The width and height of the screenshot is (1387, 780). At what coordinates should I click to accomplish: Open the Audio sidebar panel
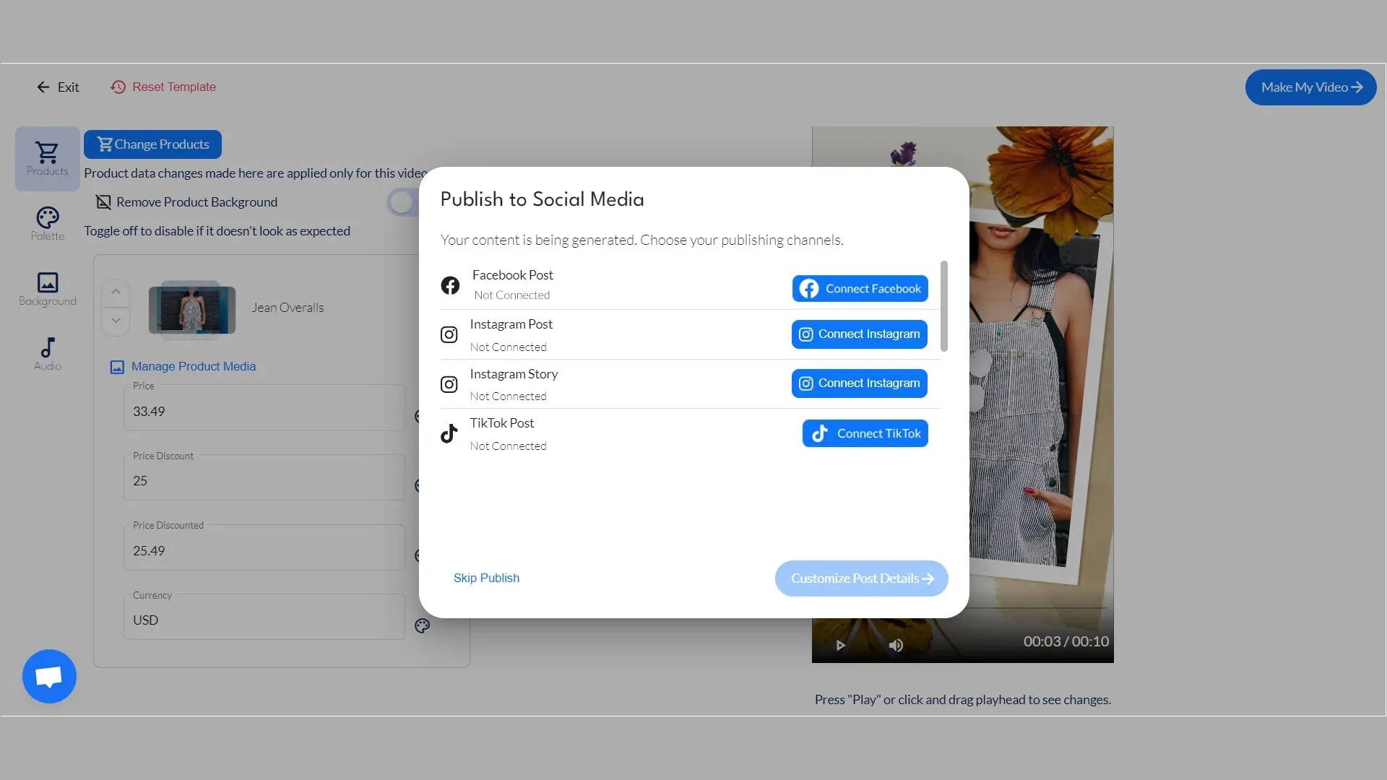click(47, 354)
